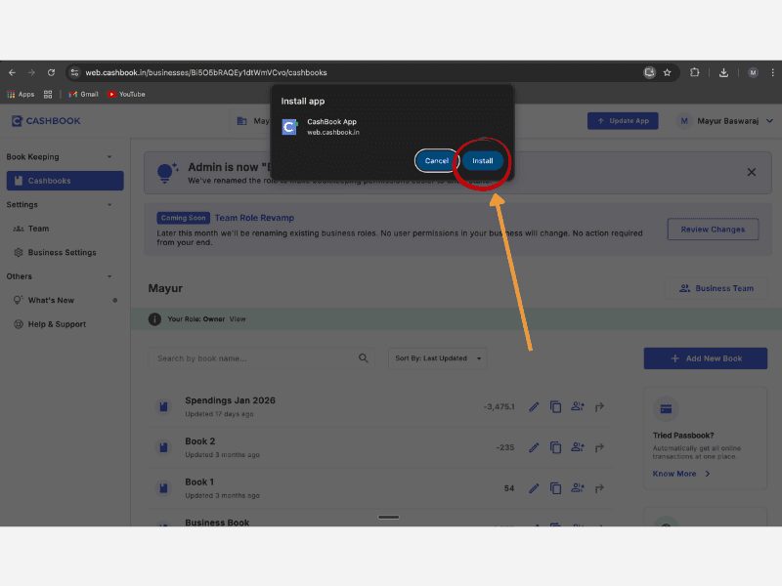Duplicate Spendings Jan 2026 book
Viewport: 782px width, 586px height.
click(555, 407)
